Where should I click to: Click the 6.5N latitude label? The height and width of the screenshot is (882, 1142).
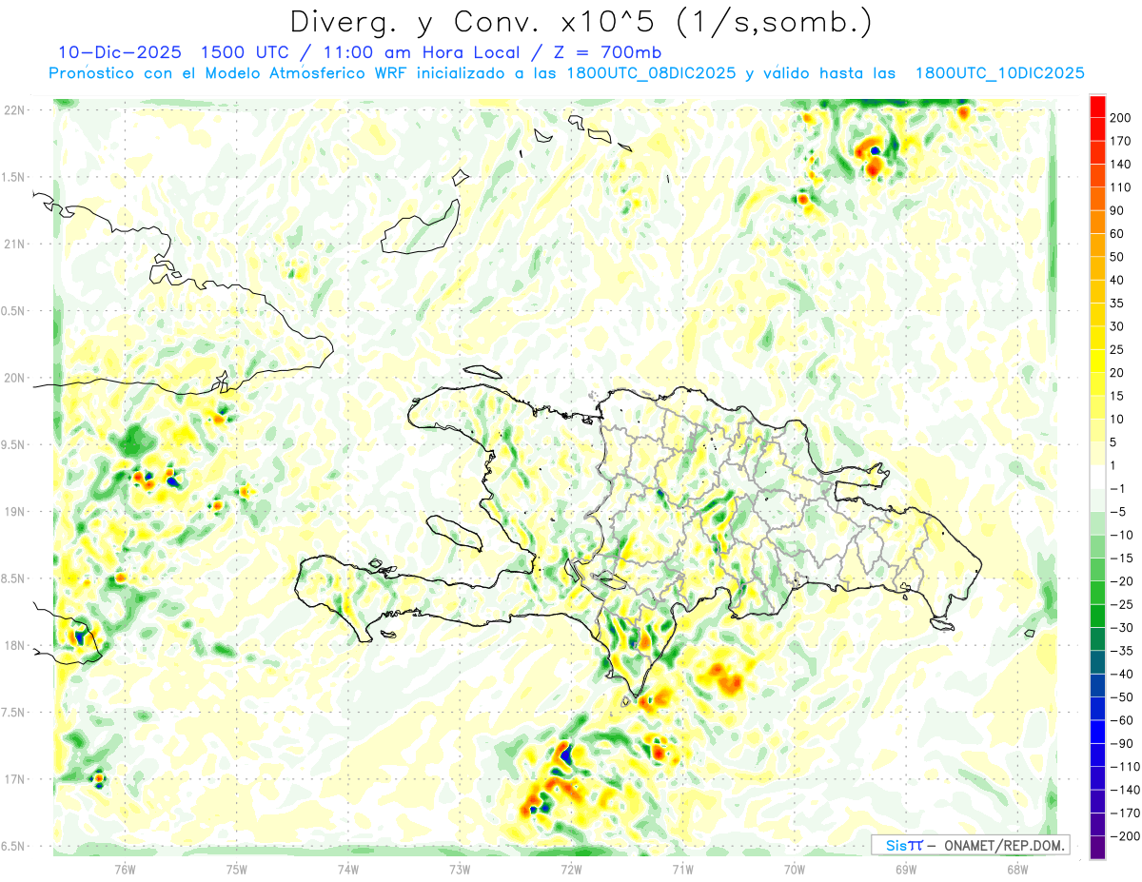pos(13,846)
